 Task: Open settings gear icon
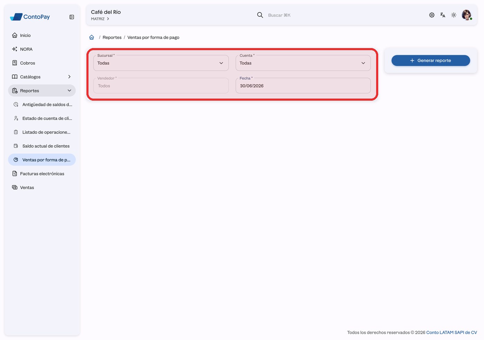(432, 15)
